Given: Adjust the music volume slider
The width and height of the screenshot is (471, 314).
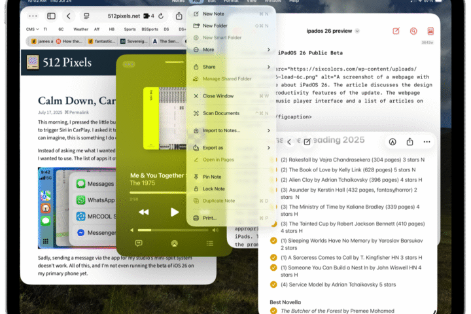Looking at the screenshot, I should (173, 230).
